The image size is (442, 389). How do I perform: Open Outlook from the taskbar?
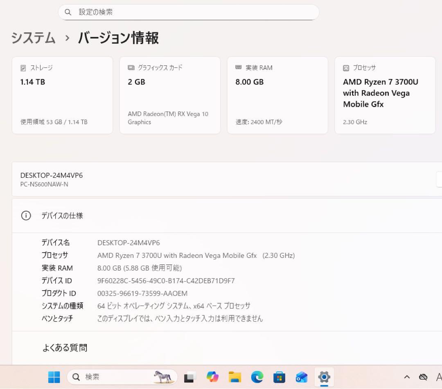pos(302,377)
